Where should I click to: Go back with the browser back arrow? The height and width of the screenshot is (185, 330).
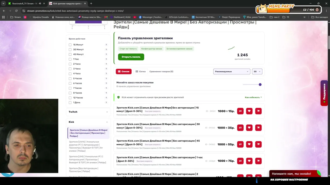tap(4, 11)
